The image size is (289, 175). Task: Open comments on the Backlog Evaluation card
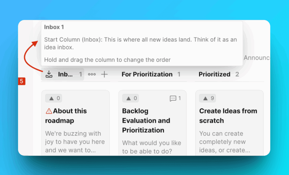tap(175, 98)
